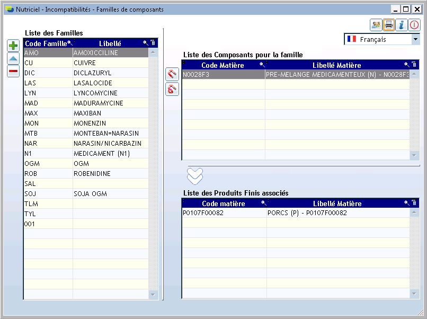Viewport: 427px width, 319px height.
Task: Click the red magnet attach-component icon
Action: pyautogui.click(x=172, y=74)
